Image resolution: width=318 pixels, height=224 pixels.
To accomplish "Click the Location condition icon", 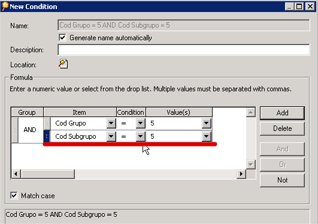I will point(63,64).
